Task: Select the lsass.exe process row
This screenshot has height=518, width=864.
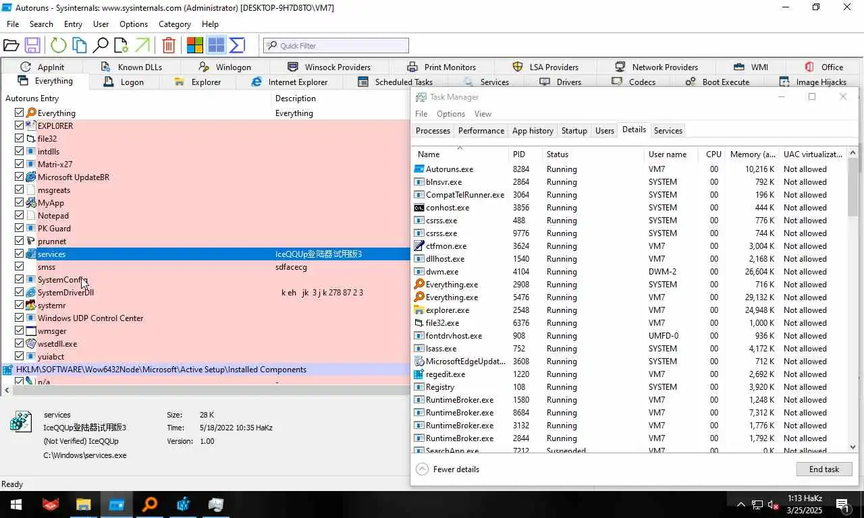Action: click(x=629, y=349)
